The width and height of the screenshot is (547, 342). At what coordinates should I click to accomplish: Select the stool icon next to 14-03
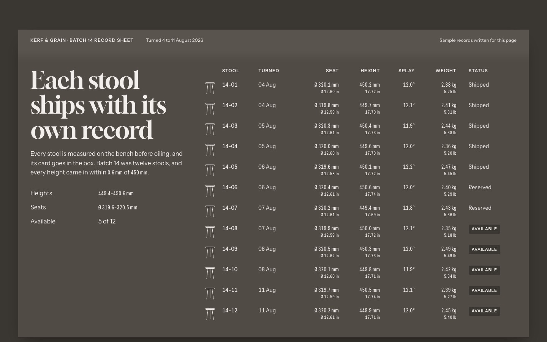click(x=210, y=129)
